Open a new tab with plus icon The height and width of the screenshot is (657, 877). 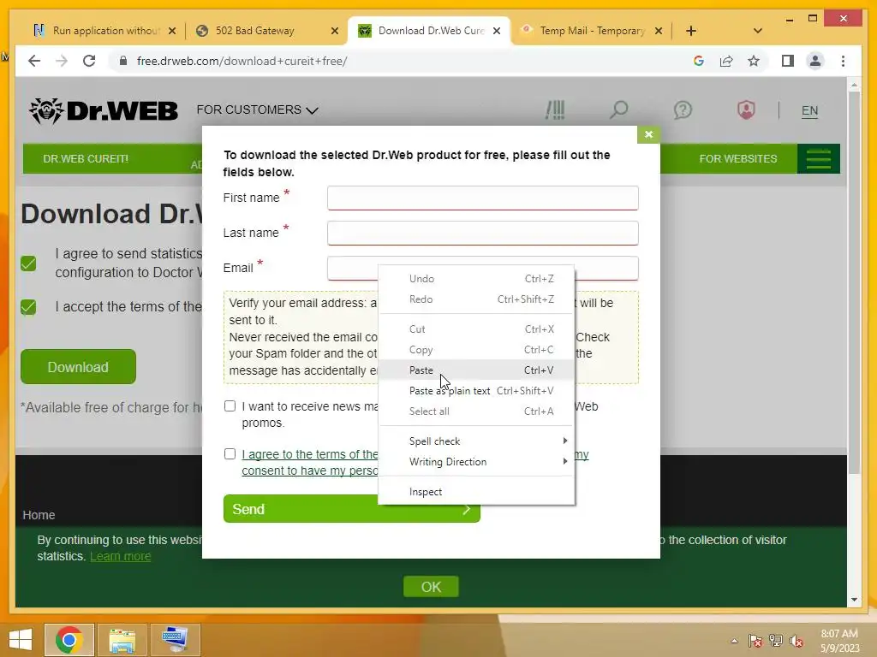coord(691,31)
